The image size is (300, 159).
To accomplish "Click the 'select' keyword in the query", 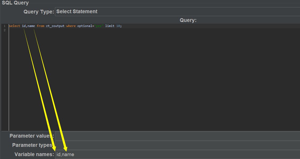I will click(x=15, y=26).
